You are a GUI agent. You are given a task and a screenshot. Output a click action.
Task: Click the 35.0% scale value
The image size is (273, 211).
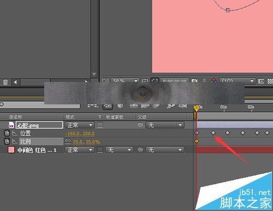92,142
